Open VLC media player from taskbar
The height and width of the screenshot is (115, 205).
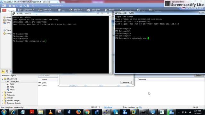click(x=51, y=112)
